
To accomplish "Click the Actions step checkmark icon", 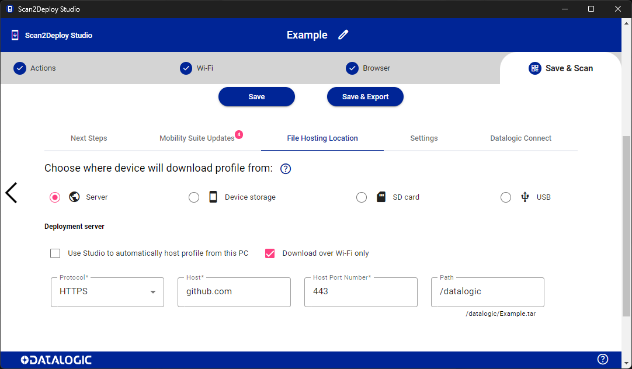I will pyautogui.click(x=20, y=68).
